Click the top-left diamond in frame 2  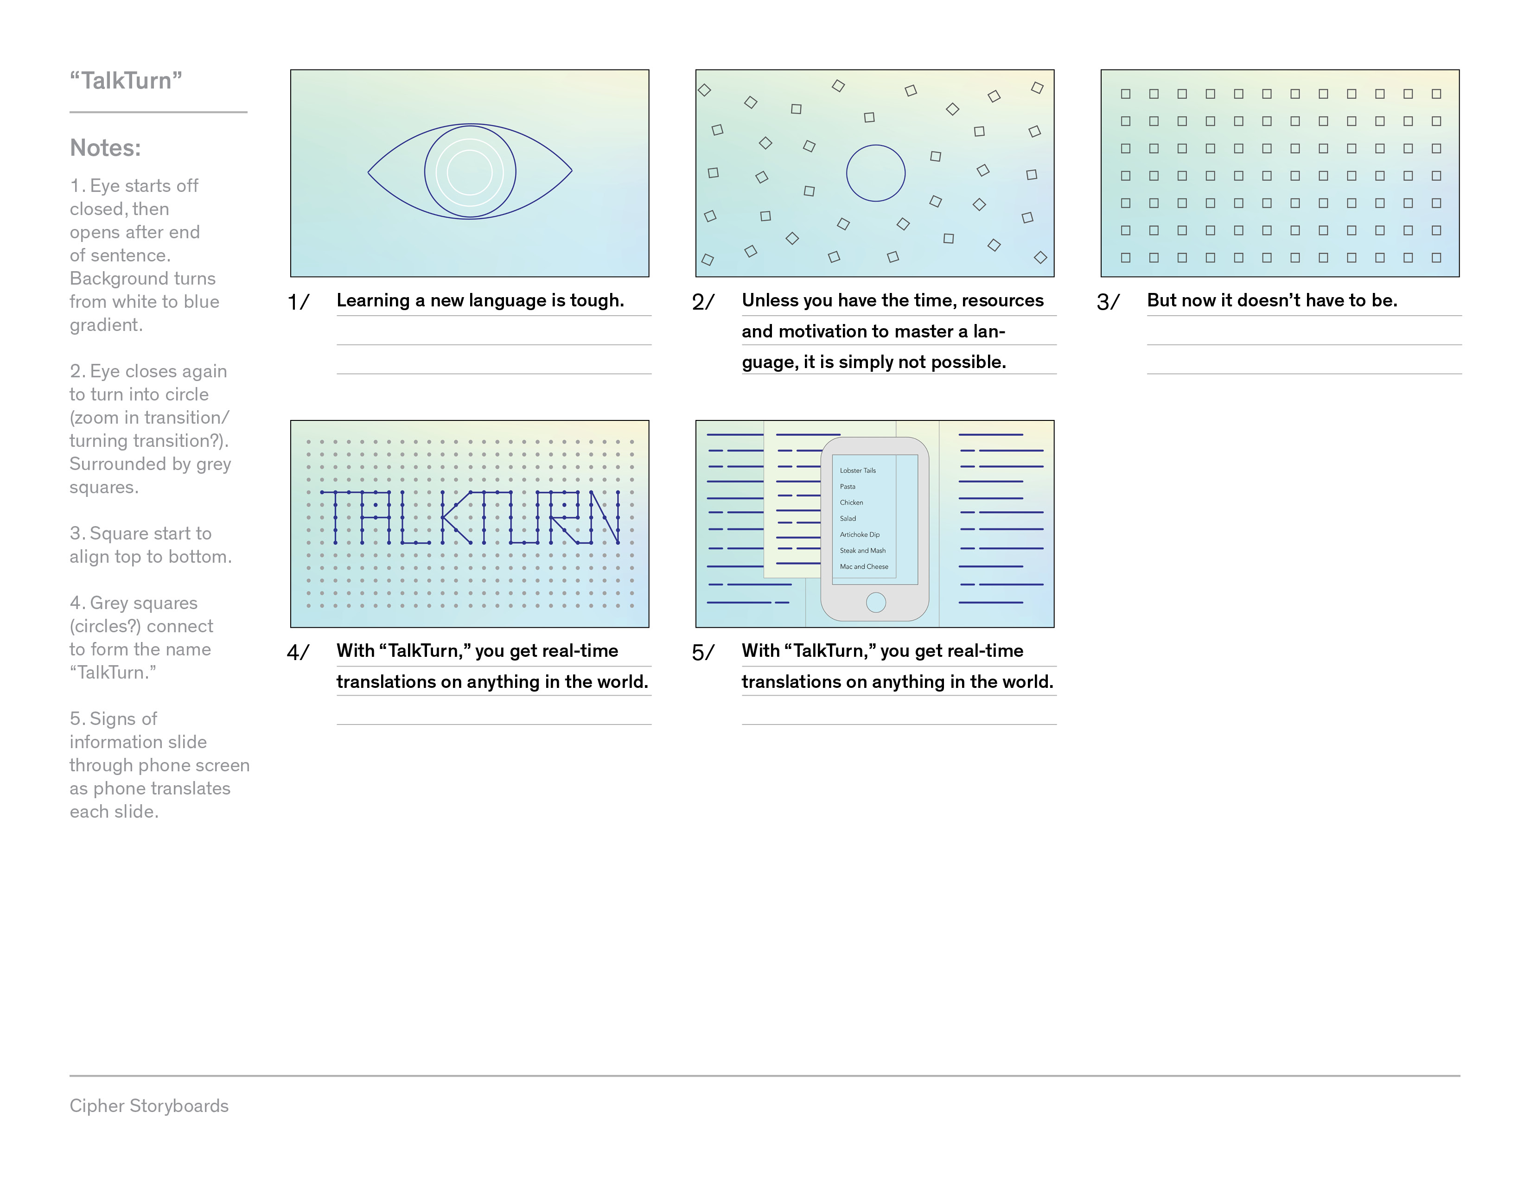[x=705, y=89]
